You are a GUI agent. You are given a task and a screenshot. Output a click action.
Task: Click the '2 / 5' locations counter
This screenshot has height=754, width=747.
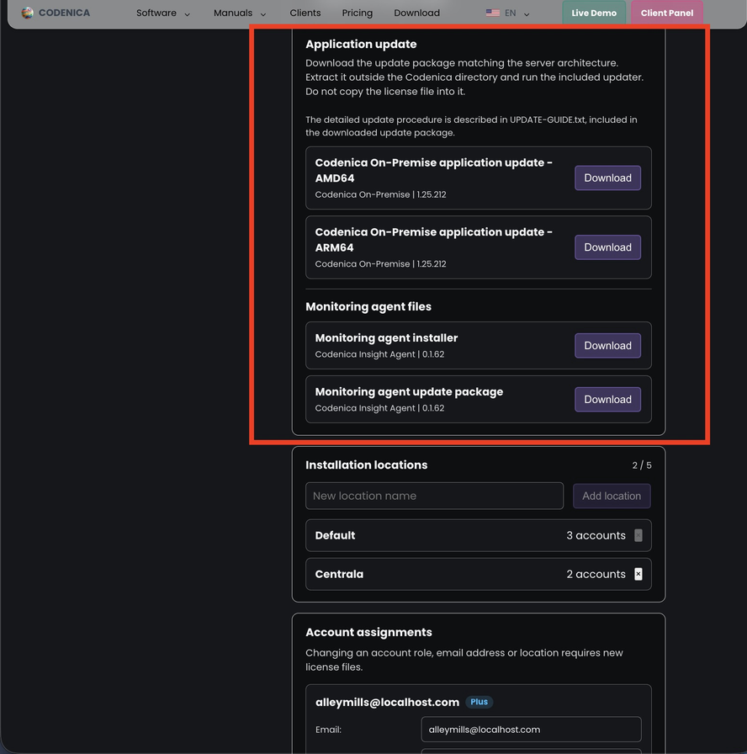coord(642,465)
